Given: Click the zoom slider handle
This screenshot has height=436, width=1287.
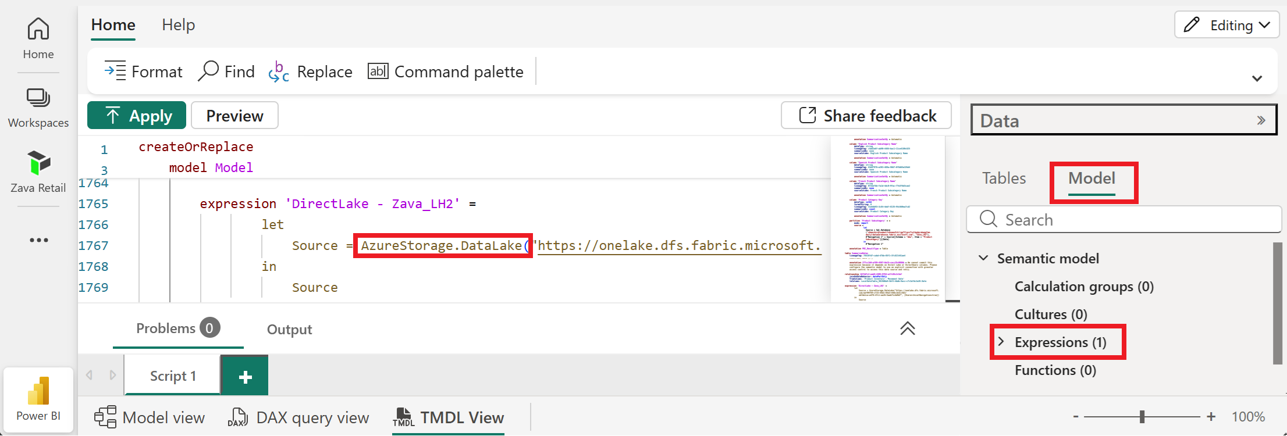Looking at the screenshot, I should [1142, 416].
